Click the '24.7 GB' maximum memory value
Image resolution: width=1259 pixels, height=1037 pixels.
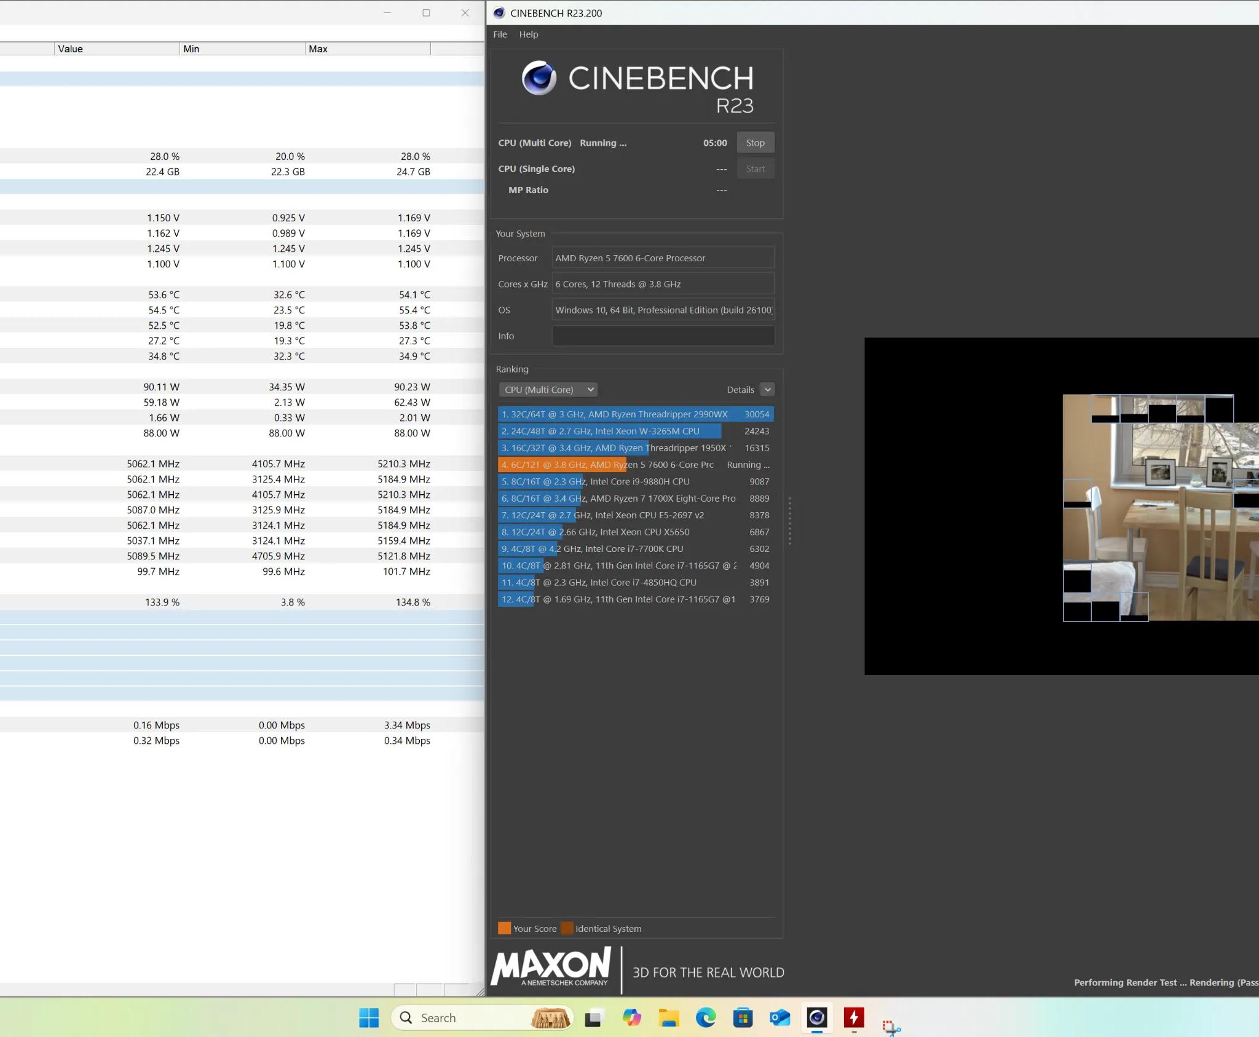[x=413, y=172]
